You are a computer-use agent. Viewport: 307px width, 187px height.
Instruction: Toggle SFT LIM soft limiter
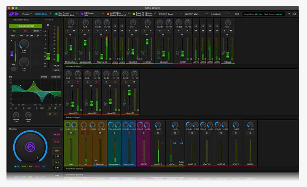coord(29,36)
